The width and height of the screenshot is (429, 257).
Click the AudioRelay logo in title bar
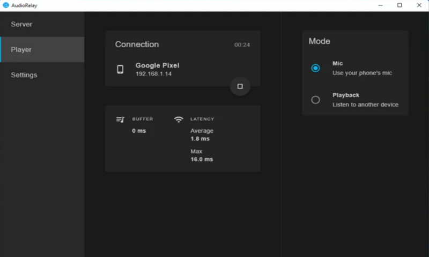pos(6,5)
